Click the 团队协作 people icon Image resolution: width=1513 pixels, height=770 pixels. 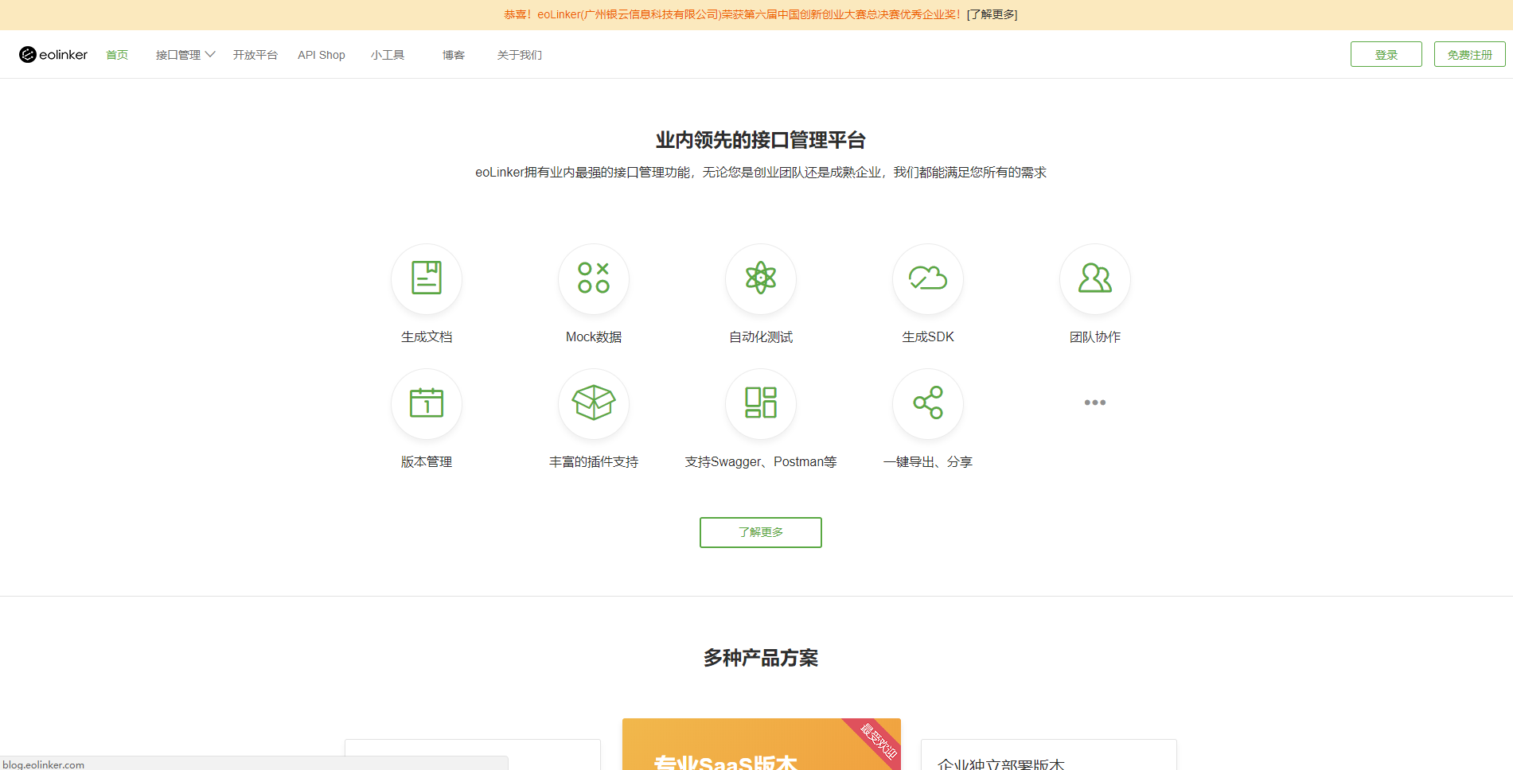coord(1095,278)
